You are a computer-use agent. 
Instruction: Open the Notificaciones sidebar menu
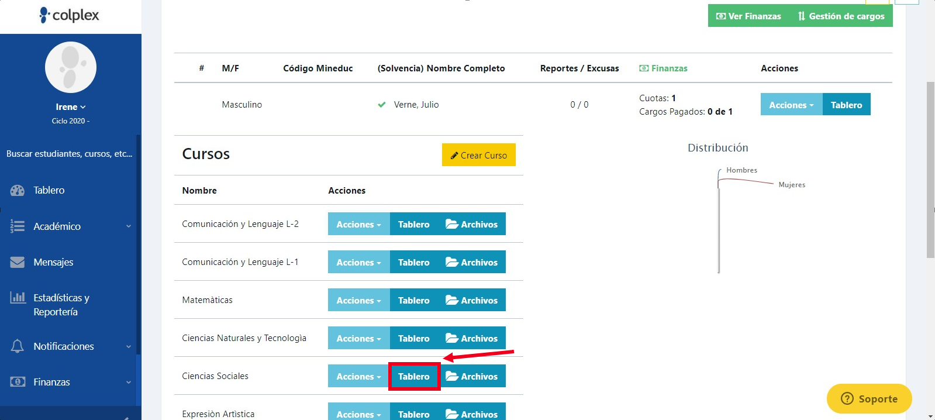point(64,346)
